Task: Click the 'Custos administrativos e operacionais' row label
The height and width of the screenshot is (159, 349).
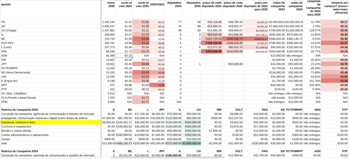Action: click(x=26, y=134)
